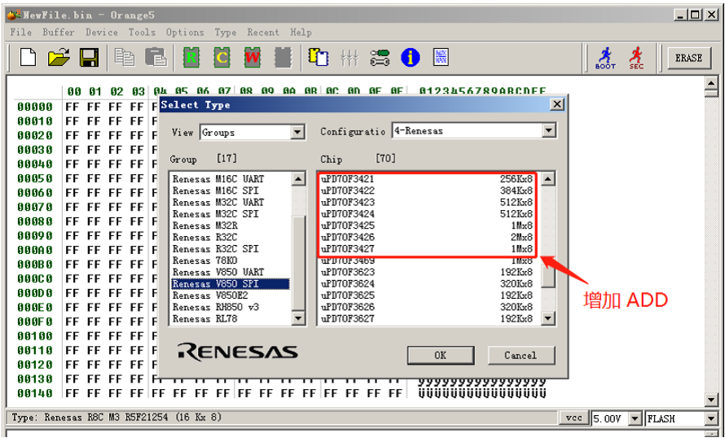
Task: Select group Renesas V850 SPI
Action: 231,283
